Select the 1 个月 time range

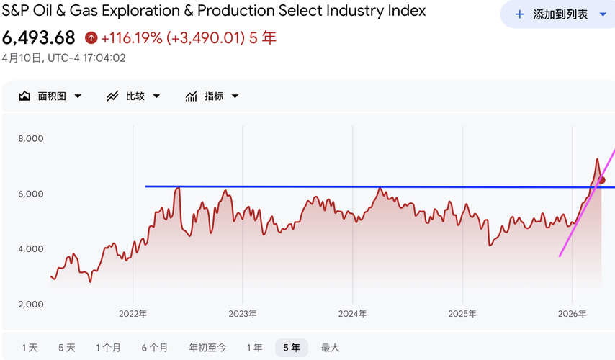pyautogui.click(x=108, y=348)
